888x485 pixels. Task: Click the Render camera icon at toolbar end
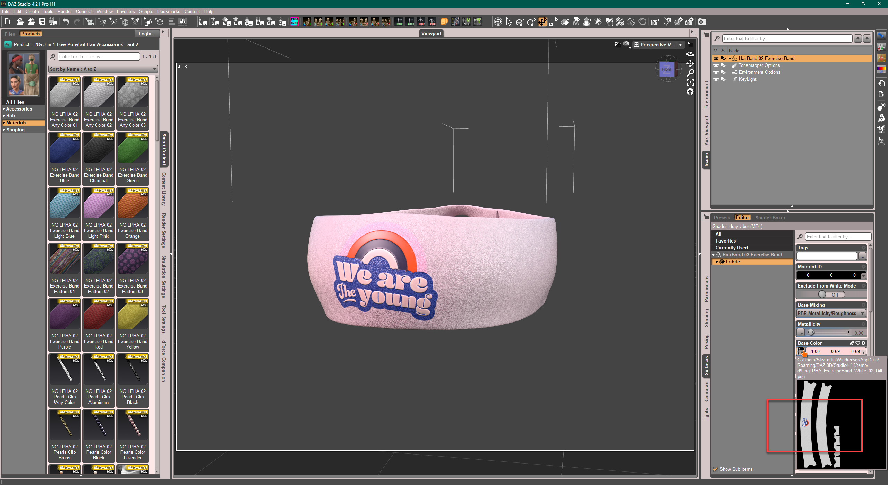tap(702, 22)
